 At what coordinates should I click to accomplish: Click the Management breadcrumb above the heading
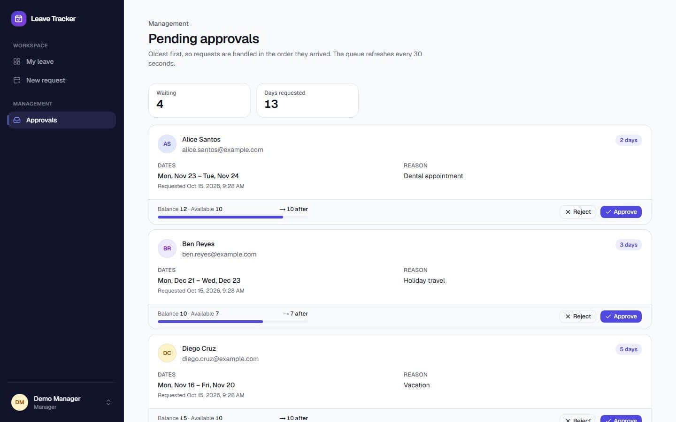169,23
